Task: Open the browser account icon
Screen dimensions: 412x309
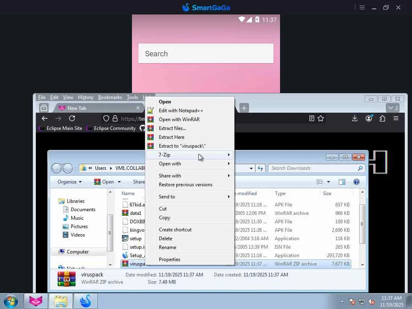Action: [x=369, y=119]
